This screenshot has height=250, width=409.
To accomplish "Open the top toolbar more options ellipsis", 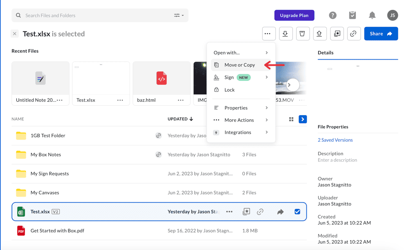I will pos(269,33).
